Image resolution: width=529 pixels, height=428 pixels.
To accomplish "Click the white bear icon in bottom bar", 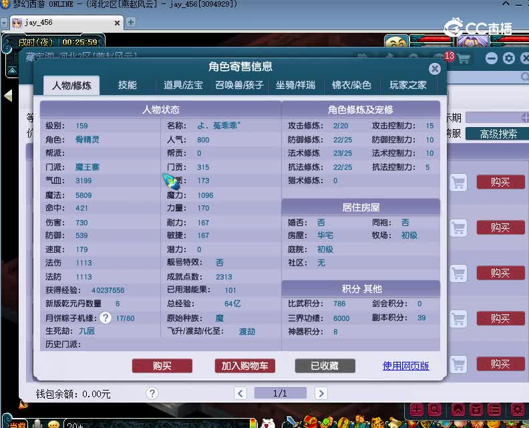I will pyautogui.click(x=269, y=423).
